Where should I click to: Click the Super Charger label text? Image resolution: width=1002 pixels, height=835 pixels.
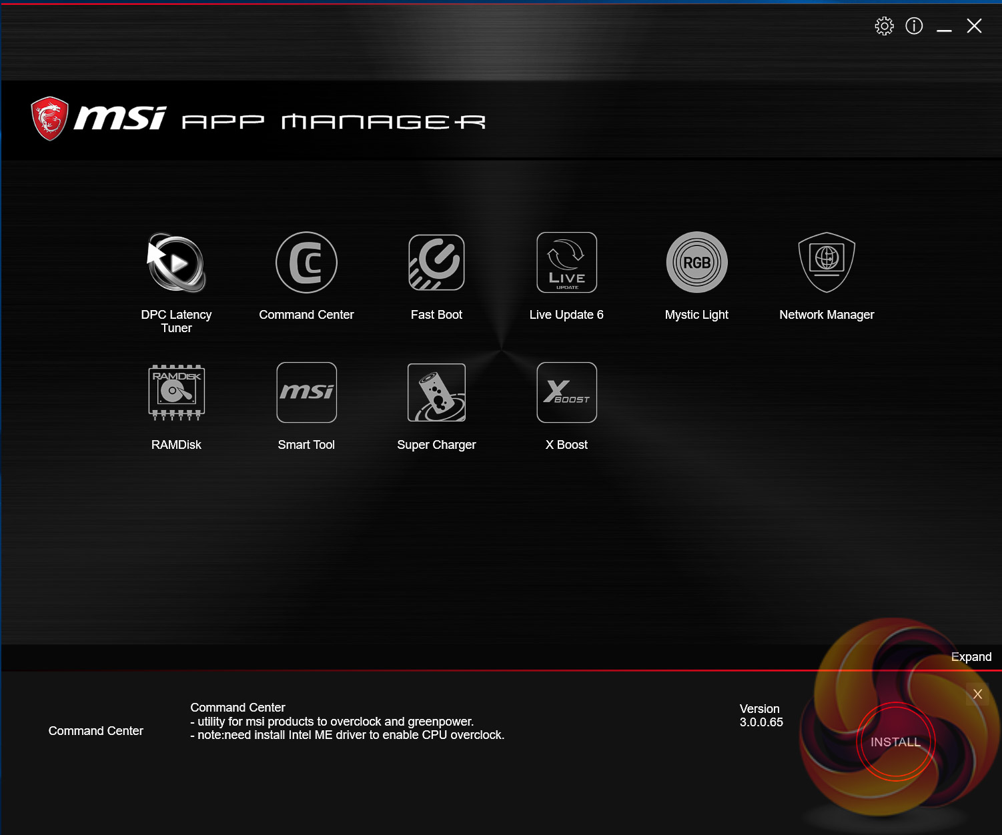point(436,445)
